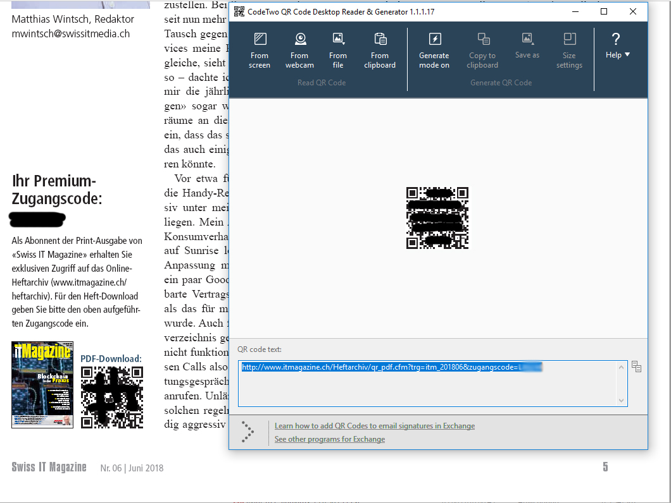This screenshot has height=503, width=671.
Task: Click 'Swiss IT Magazine' footer title
Action: coord(49,467)
